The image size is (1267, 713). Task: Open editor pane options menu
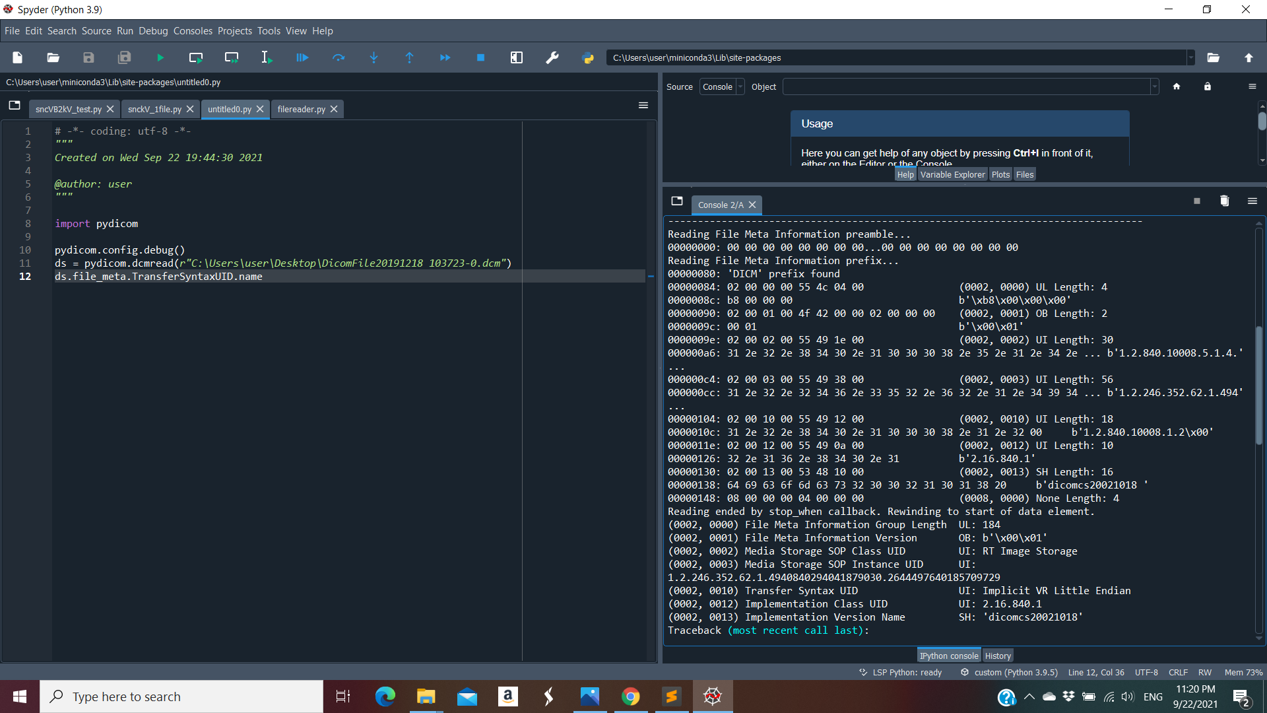click(x=643, y=106)
